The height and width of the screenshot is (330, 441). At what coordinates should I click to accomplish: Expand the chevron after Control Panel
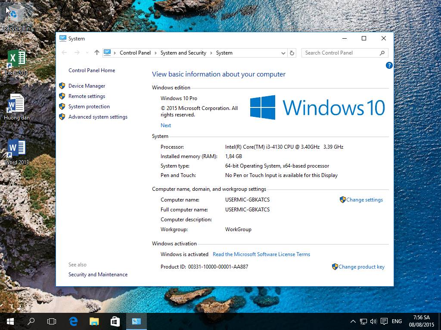(155, 53)
